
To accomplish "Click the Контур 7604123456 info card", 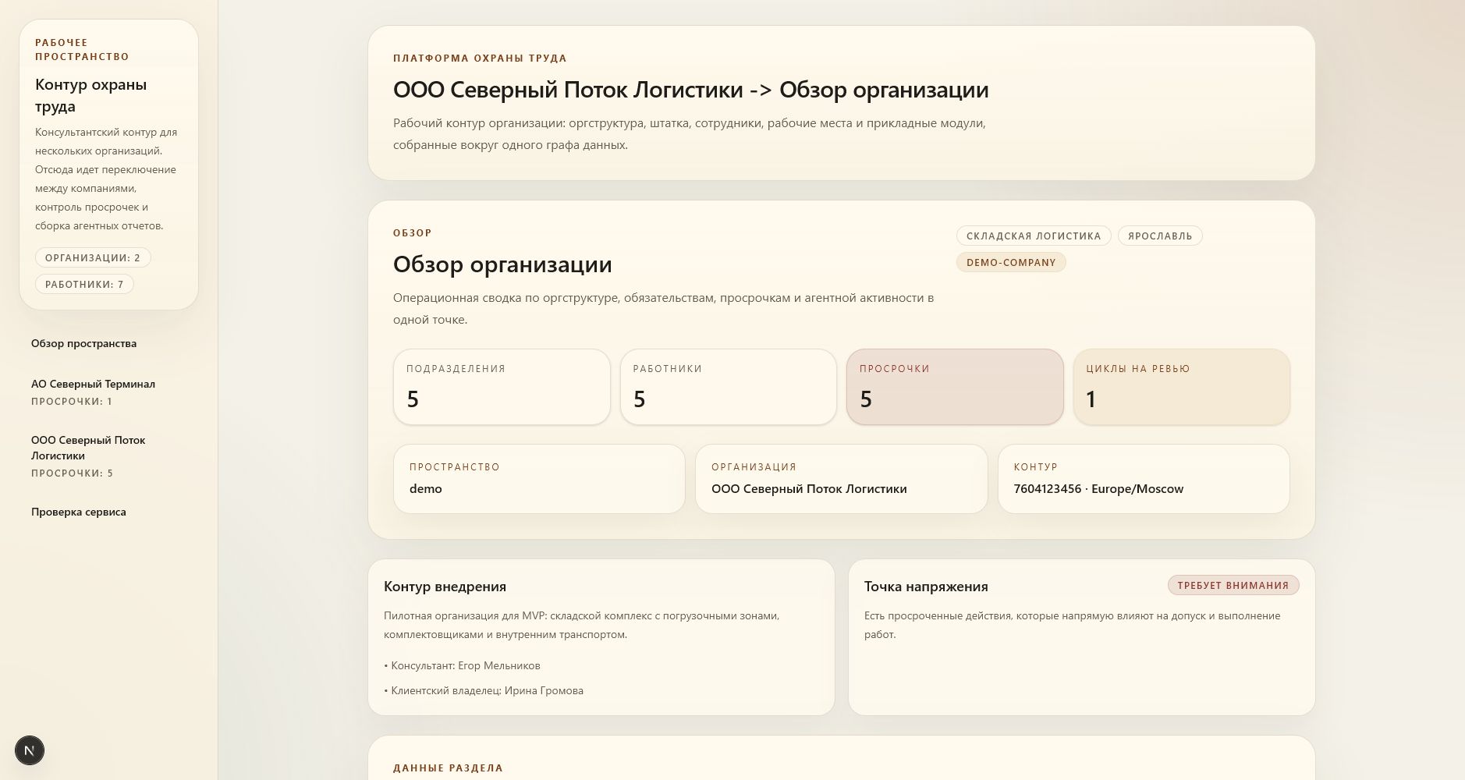I will [1144, 479].
